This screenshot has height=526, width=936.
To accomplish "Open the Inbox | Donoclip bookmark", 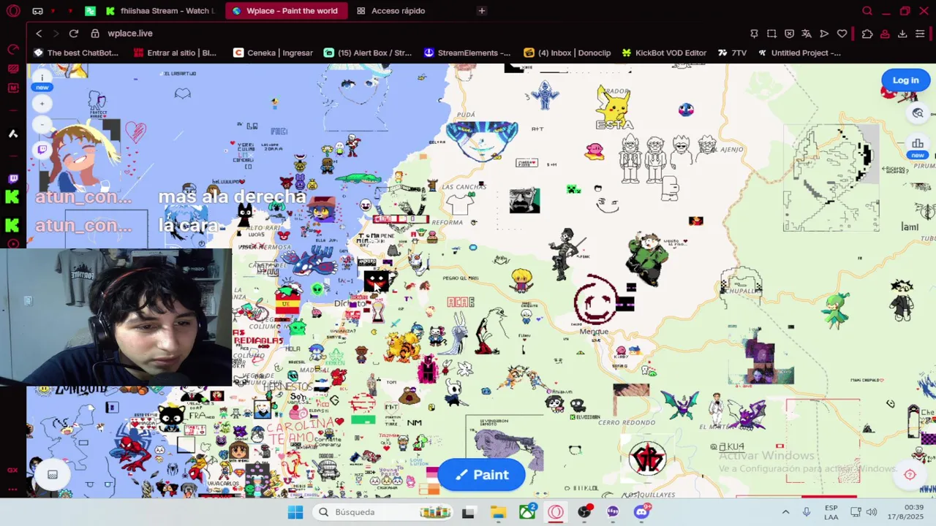I will [567, 53].
